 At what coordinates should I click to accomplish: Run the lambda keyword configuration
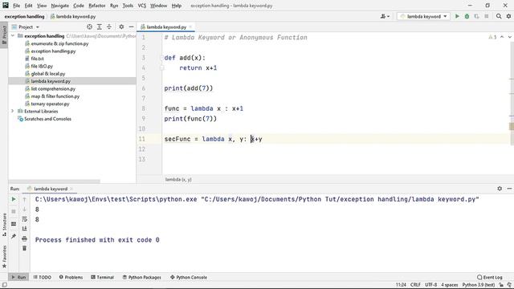[457, 16]
